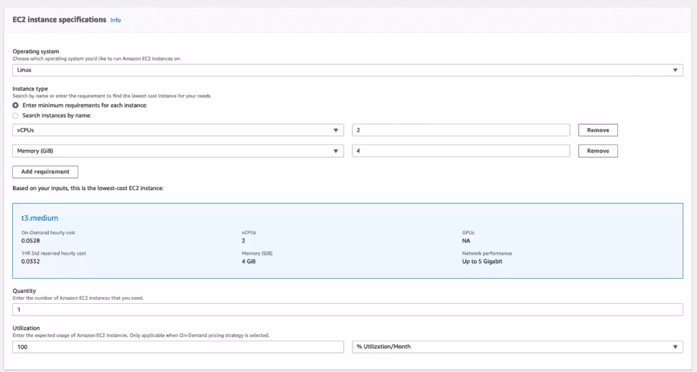Screen dimensions: 697x372
Task: Open the Info link beside EC2 instance specifications
Action: [115, 20]
